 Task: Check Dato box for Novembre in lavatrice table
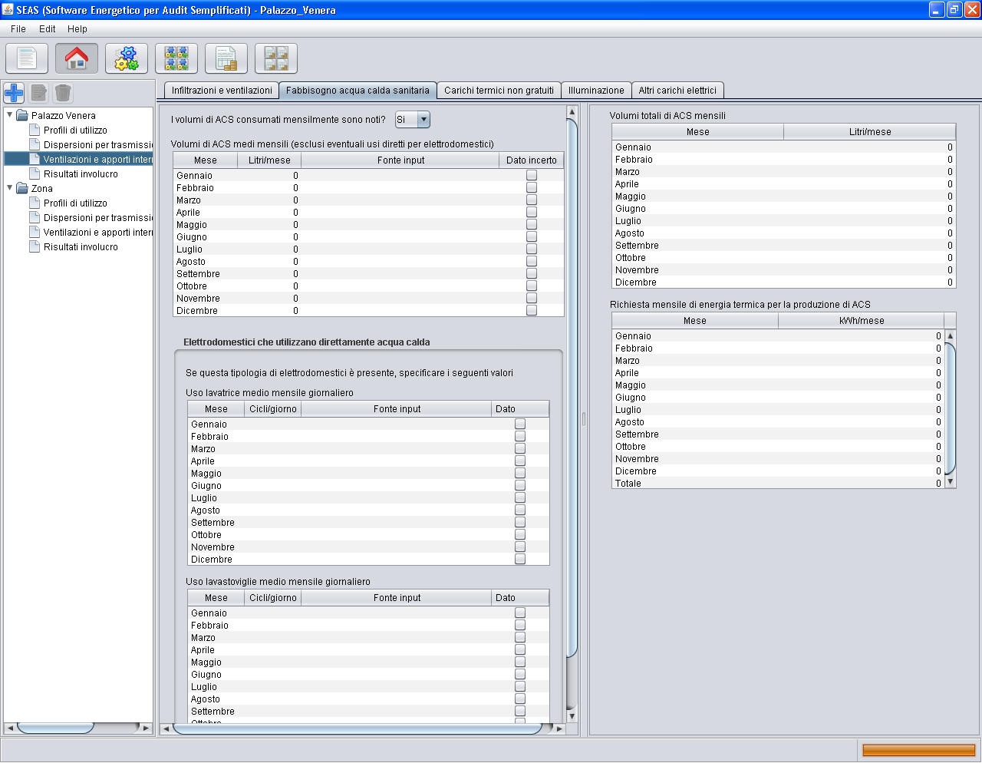520,547
